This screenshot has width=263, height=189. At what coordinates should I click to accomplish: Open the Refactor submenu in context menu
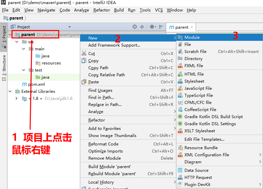128,120
